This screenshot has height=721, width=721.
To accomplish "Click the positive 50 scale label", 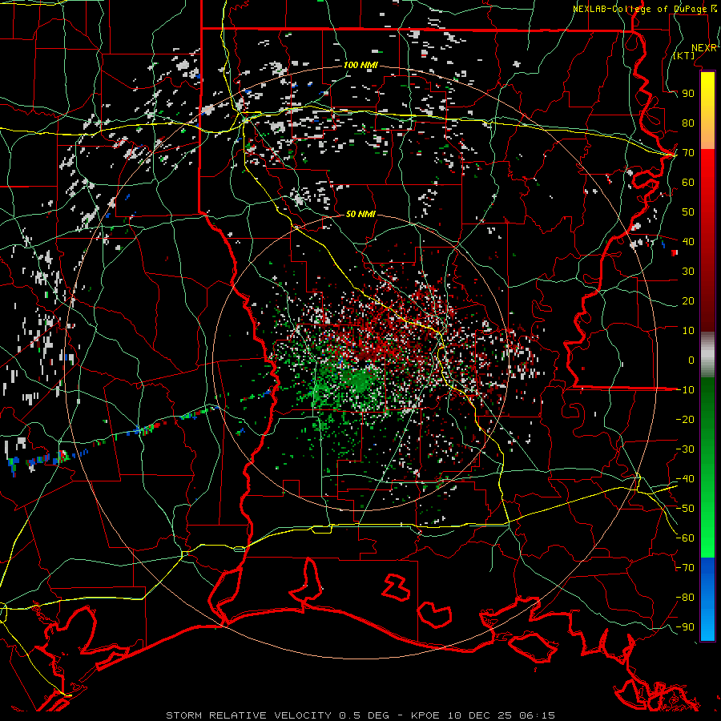I will point(688,212).
